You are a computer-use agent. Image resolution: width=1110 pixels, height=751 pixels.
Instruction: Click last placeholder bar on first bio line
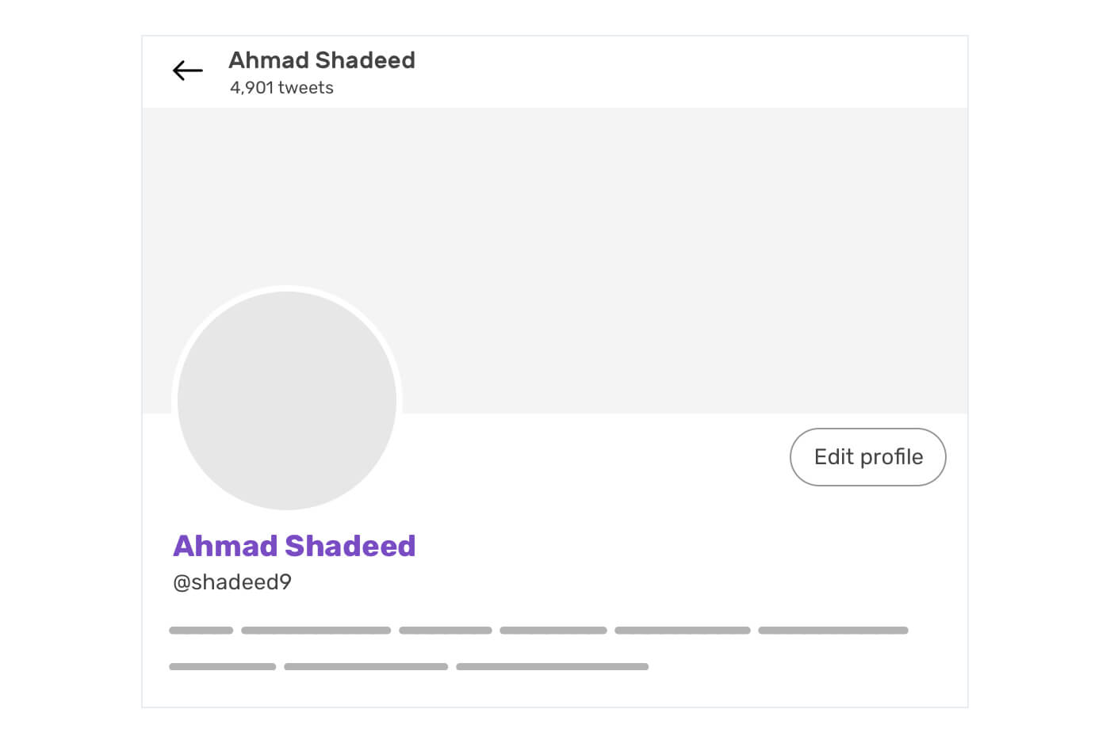[833, 631]
